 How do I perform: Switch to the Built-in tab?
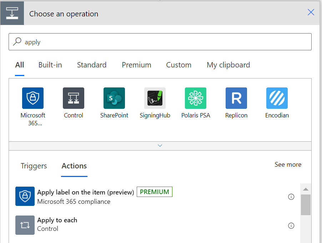(50, 65)
